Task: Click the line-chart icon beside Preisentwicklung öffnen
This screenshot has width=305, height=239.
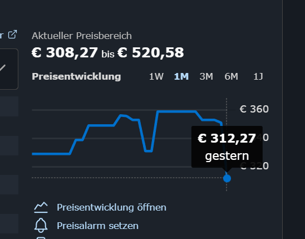Action: pos(41,207)
